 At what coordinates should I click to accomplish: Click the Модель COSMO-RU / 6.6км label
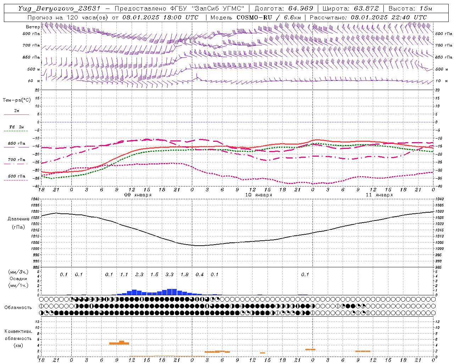[x=256, y=17]
